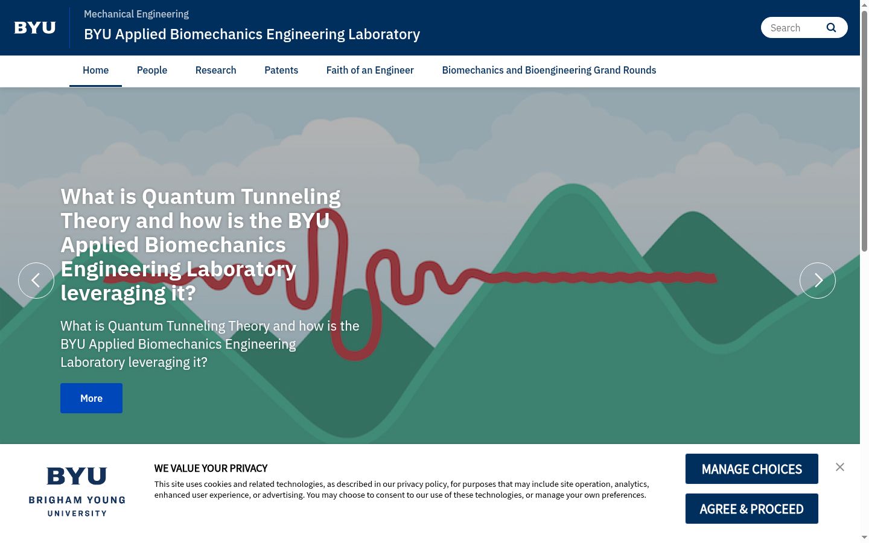Open the People menu item
Screen dimensions: 869x543
click(x=152, y=71)
